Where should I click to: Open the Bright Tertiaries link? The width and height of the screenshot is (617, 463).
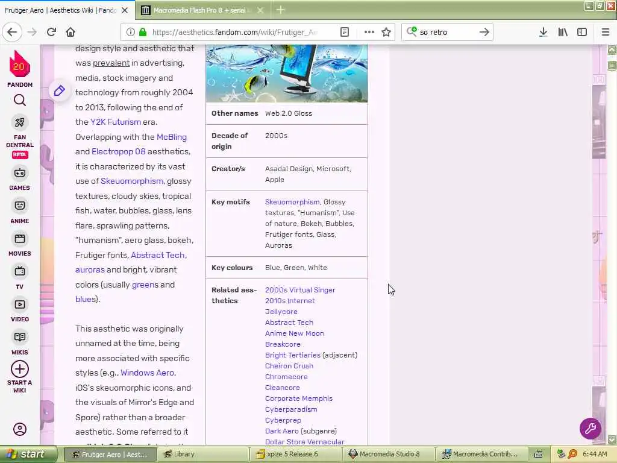click(x=293, y=355)
